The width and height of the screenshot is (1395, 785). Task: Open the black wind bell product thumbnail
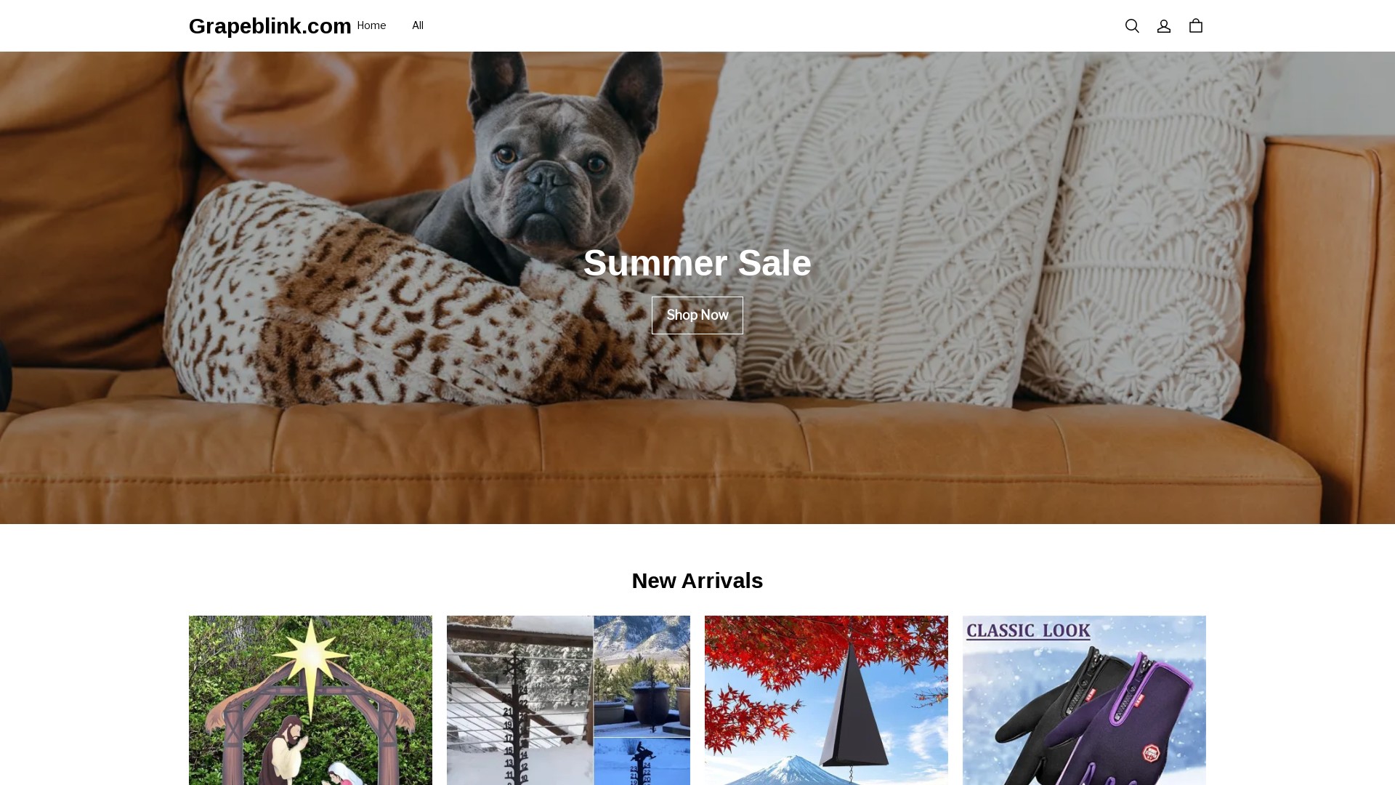coord(826,701)
